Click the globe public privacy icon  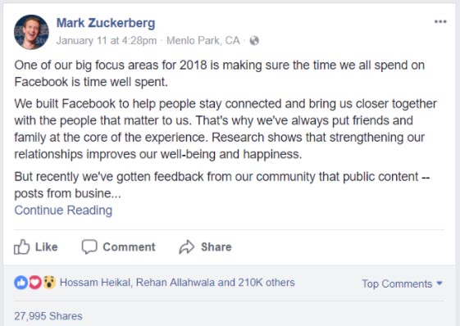254,40
